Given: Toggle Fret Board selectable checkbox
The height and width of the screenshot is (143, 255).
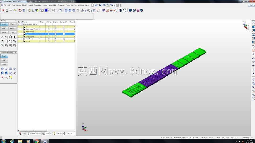Looking at the screenshot, I should click(64, 39).
